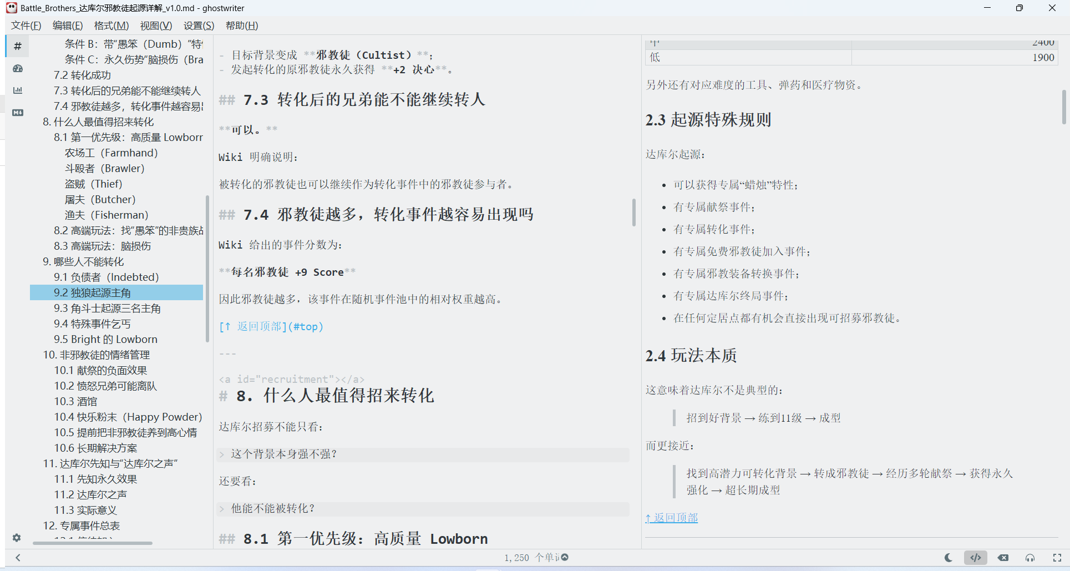Image resolution: width=1070 pixels, height=571 pixels.
Task: Open the word count statistics dropdown
Action: 536,558
